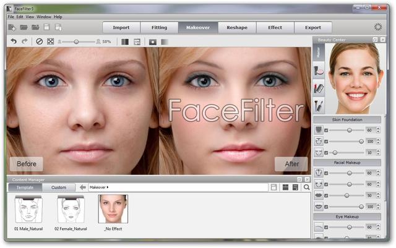
Task: Click the dark square spot-mask icon
Action: [153, 42]
